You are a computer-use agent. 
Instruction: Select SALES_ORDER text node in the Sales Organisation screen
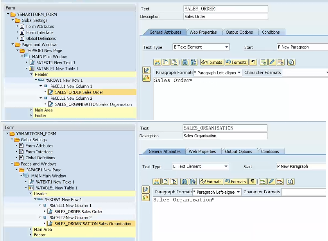click(x=78, y=212)
